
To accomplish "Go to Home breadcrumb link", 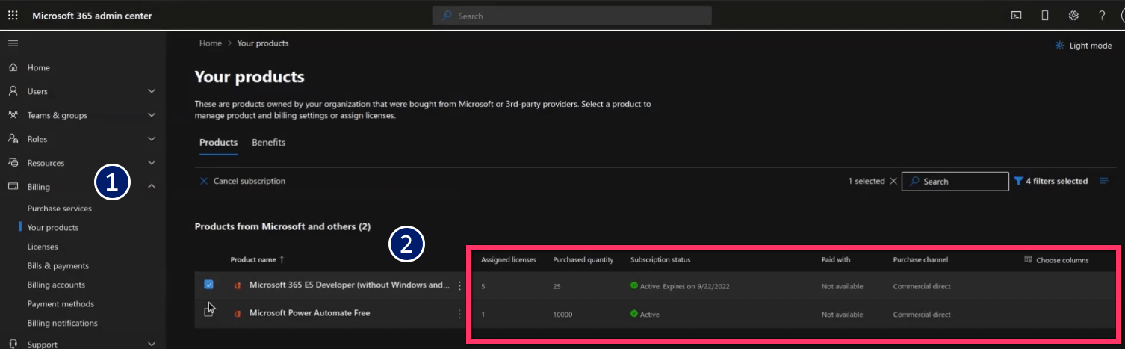I will coord(210,43).
